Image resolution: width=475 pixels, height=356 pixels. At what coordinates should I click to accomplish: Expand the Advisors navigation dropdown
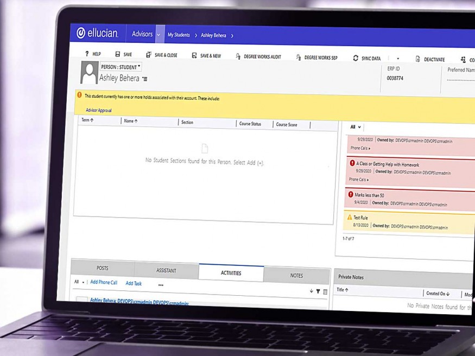tap(159, 35)
